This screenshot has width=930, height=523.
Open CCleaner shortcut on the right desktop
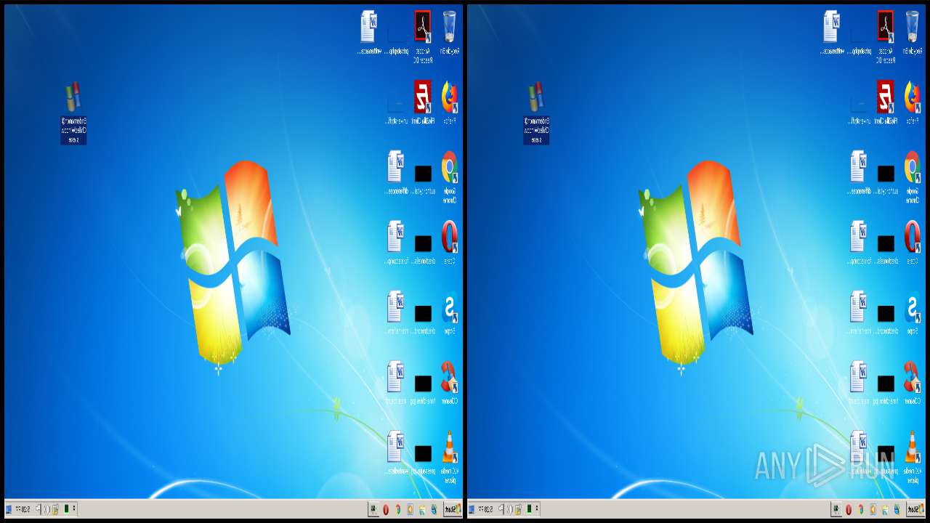913,382
